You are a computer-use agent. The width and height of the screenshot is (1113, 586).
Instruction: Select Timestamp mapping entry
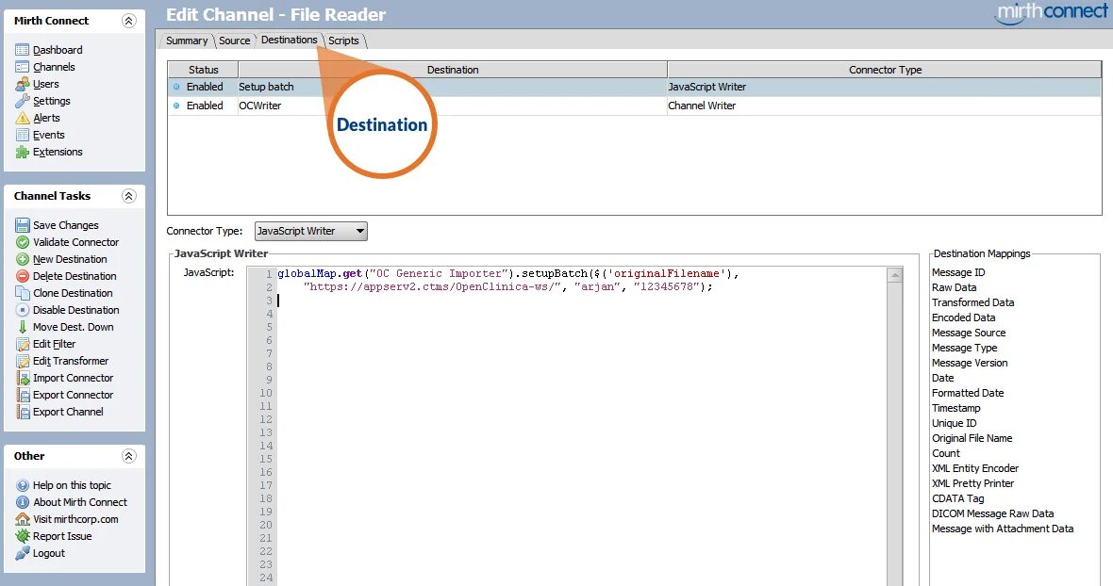[956, 408]
